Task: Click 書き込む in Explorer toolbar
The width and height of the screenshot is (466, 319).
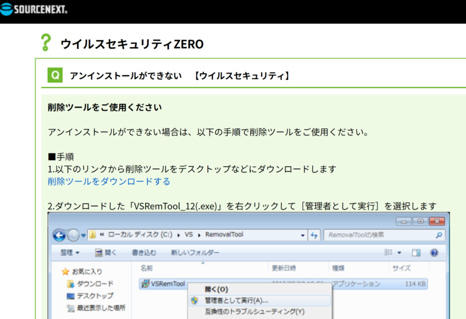Action: pyautogui.click(x=144, y=253)
